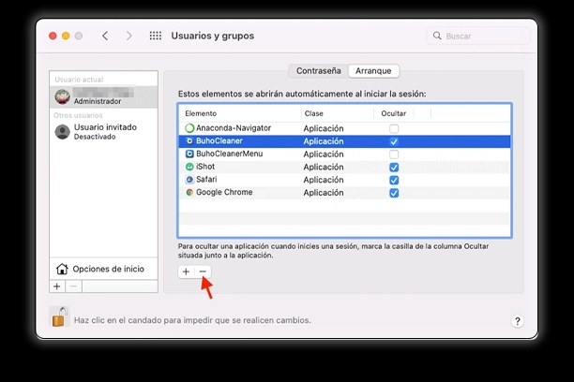The image size is (574, 382).
Task: Click the Usuario invitado avatar icon
Action: [x=62, y=132]
